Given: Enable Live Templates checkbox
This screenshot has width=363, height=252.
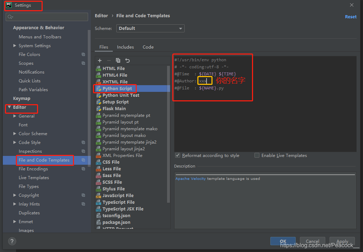Looking at the screenshot, I should pyautogui.click(x=257, y=155).
